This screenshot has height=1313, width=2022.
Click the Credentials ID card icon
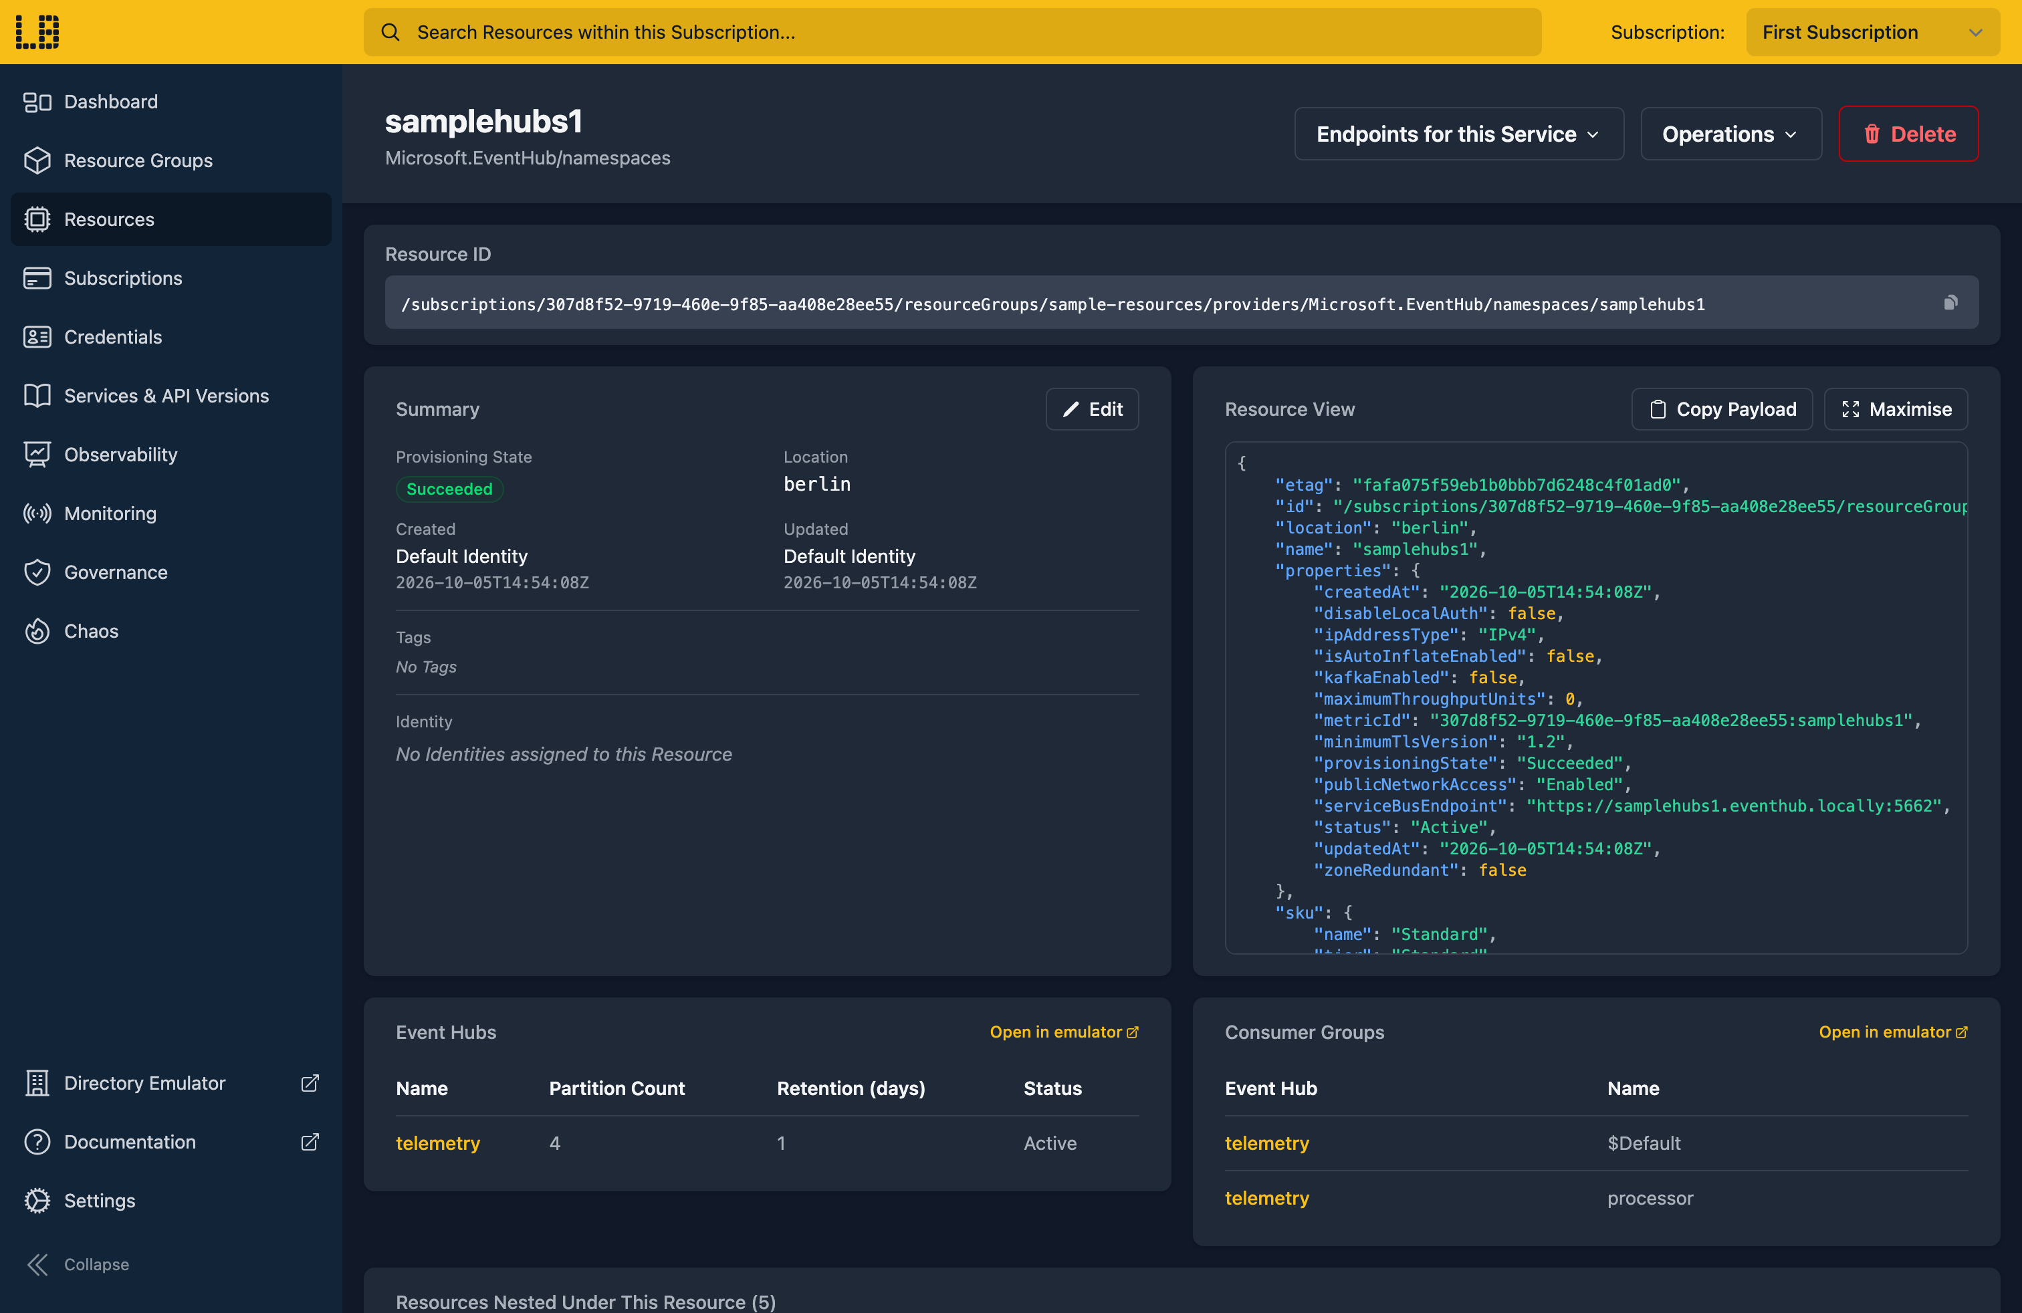37,337
